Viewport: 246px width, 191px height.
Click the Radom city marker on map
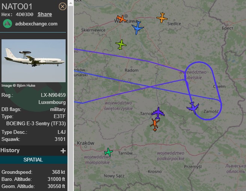point(132,67)
